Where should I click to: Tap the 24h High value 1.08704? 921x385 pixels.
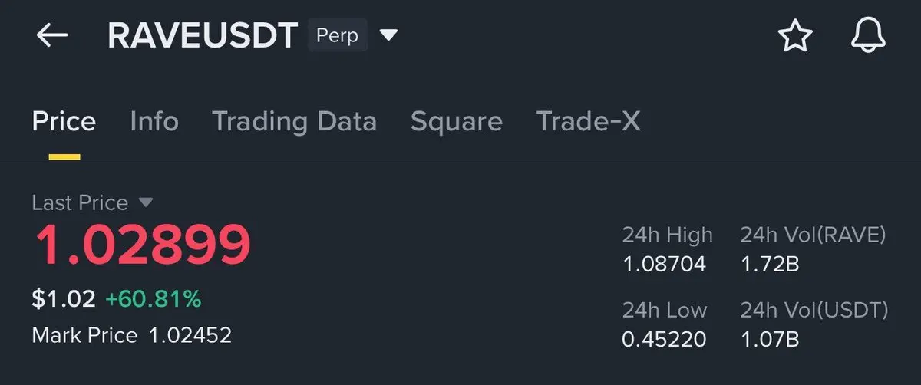coord(664,265)
